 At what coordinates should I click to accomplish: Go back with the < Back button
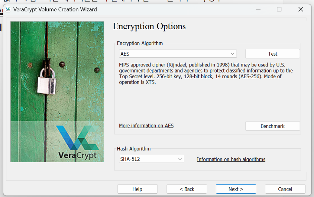point(187,189)
